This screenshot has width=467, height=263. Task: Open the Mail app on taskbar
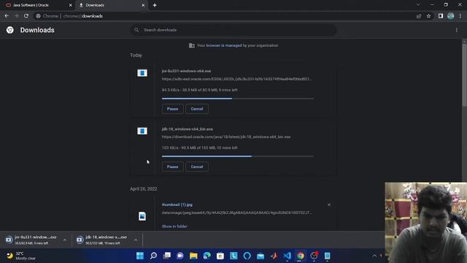(x=260, y=256)
